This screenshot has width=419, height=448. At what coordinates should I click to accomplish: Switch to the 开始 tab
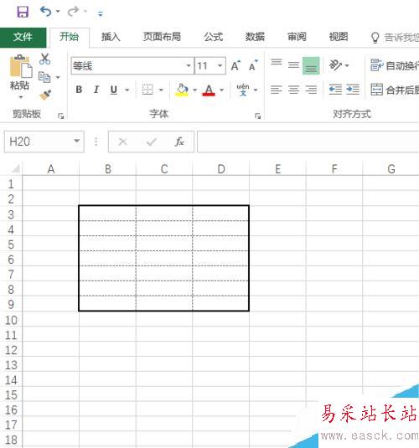click(x=70, y=37)
